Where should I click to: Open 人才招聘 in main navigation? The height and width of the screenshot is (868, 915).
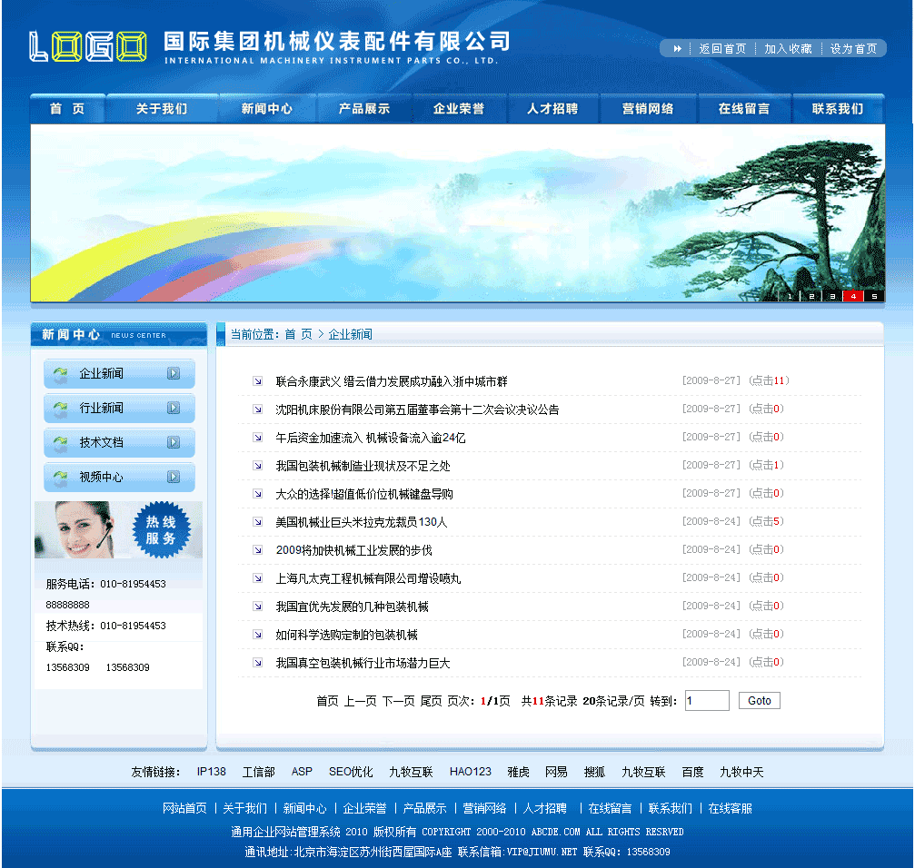(552, 108)
